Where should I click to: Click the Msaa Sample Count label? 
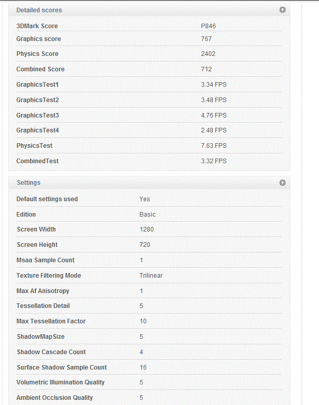coord(45,260)
